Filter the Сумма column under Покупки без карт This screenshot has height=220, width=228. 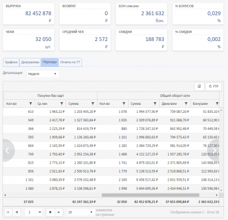point(93,104)
